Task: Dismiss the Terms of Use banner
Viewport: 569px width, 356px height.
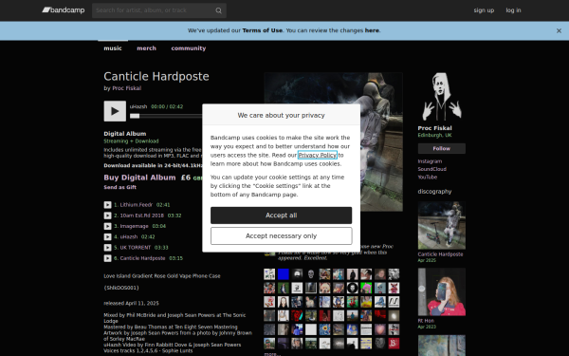Action: pos(559,31)
